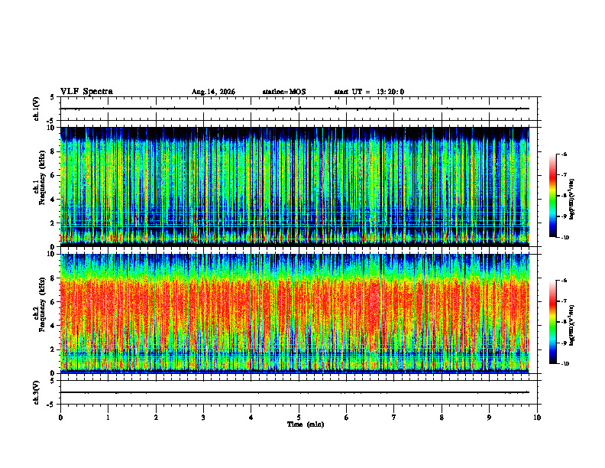Screen dimensions: 605x468
Task: Click the "Time (min)" axis label
Action: click(306, 424)
